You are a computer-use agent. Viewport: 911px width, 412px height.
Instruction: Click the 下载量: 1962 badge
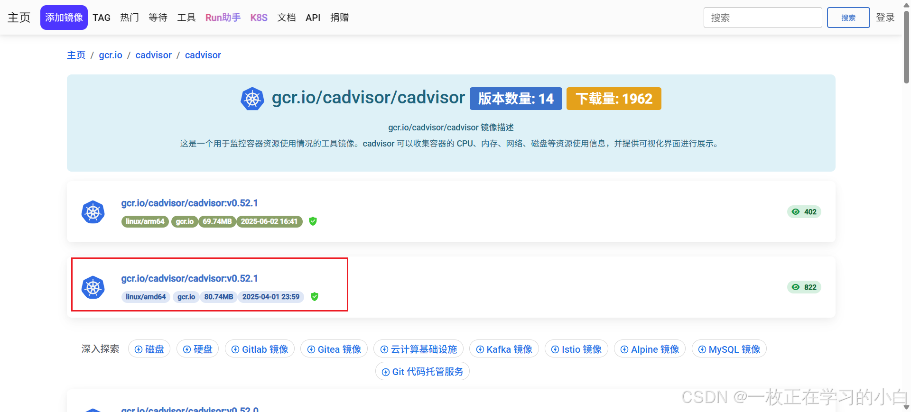click(614, 99)
